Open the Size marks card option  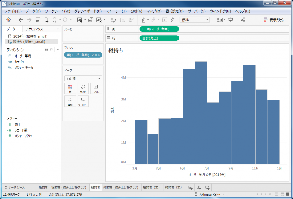[83, 88]
